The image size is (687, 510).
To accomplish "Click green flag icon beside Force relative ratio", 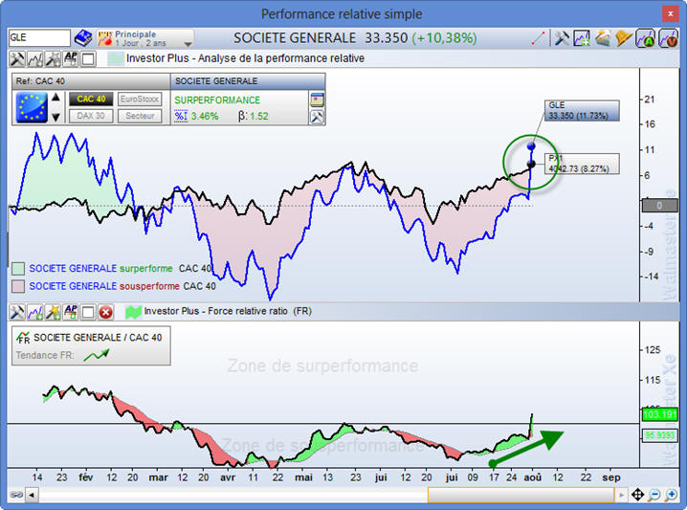I will (133, 312).
